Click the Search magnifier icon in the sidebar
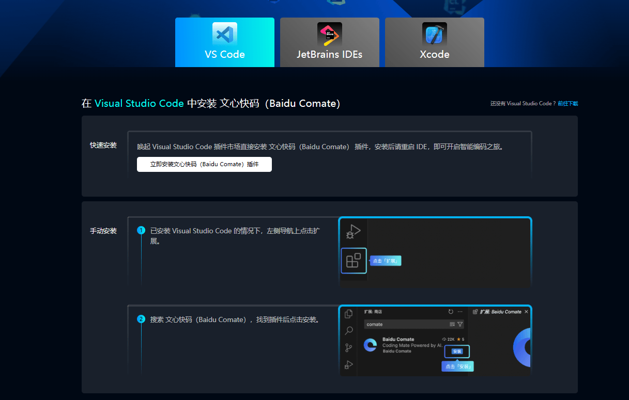This screenshot has width=629, height=400. coord(349,330)
